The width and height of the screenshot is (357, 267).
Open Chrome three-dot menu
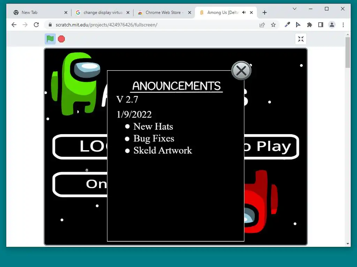[x=343, y=25]
